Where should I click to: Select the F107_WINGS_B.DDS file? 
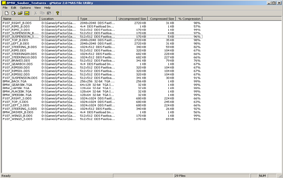coord(17,116)
